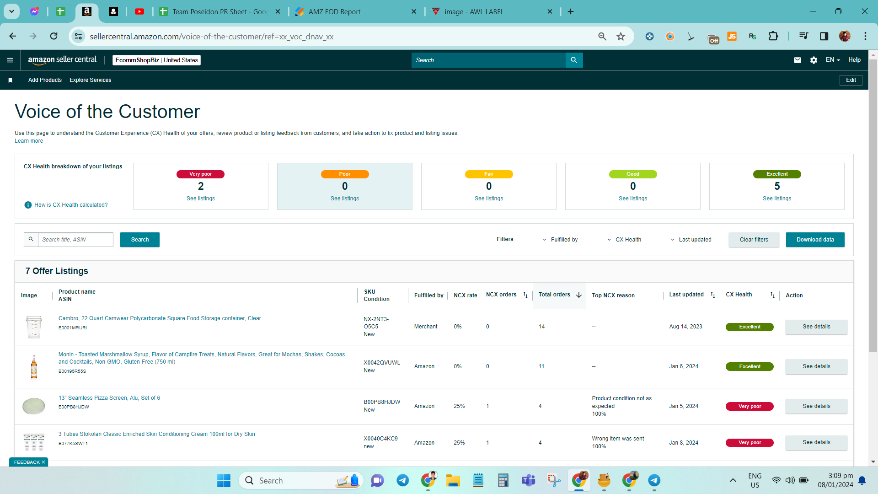
Task: Sort by CX Health column arrows
Action: tap(772, 295)
